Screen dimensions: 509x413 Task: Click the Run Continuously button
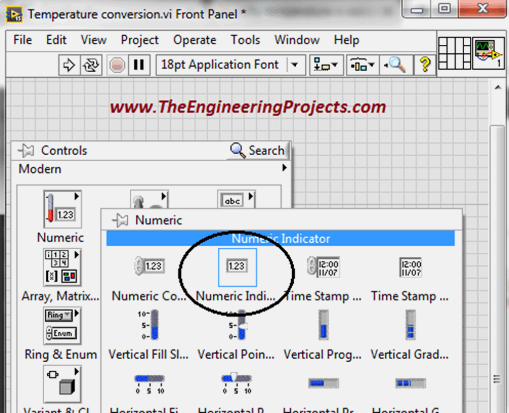pos(91,65)
